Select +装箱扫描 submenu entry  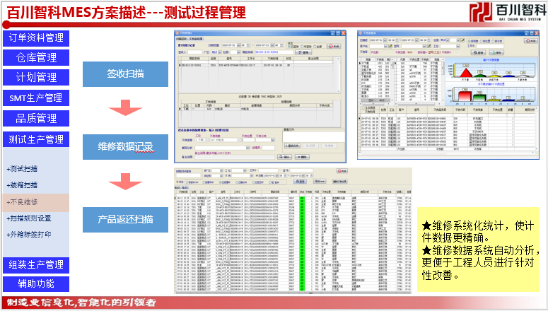[22, 185]
